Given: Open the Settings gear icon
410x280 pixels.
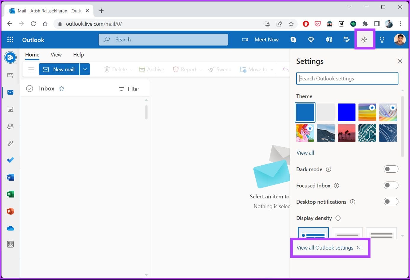Looking at the screenshot, I should [x=364, y=40].
